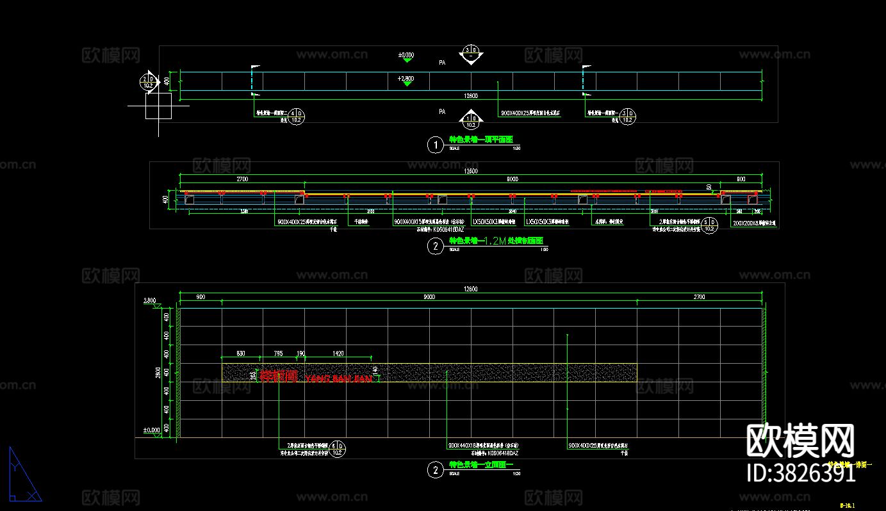Screen dimensions: 886x511
Task: Select the left cyan dashed cut line in the top plan
Action: tap(252, 81)
